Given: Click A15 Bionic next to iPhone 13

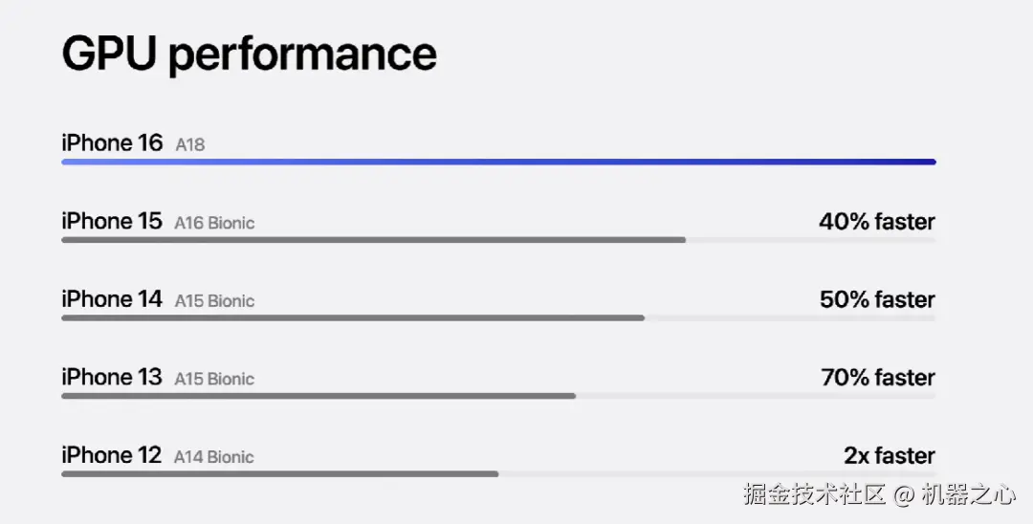Looking at the screenshot, I should tap(214, 380).
